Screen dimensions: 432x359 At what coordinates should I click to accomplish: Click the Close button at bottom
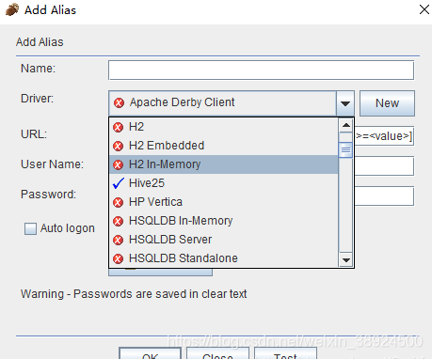pos(217,354)
